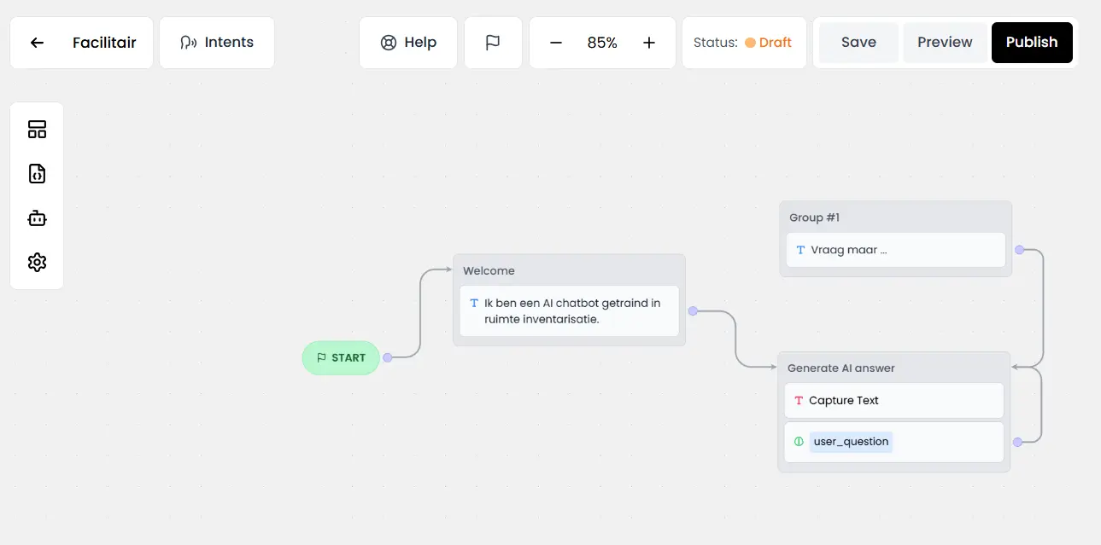Screen dimensions: 1101x545
Task: Preview the chatbot
Action: click(x=945, y=43)
